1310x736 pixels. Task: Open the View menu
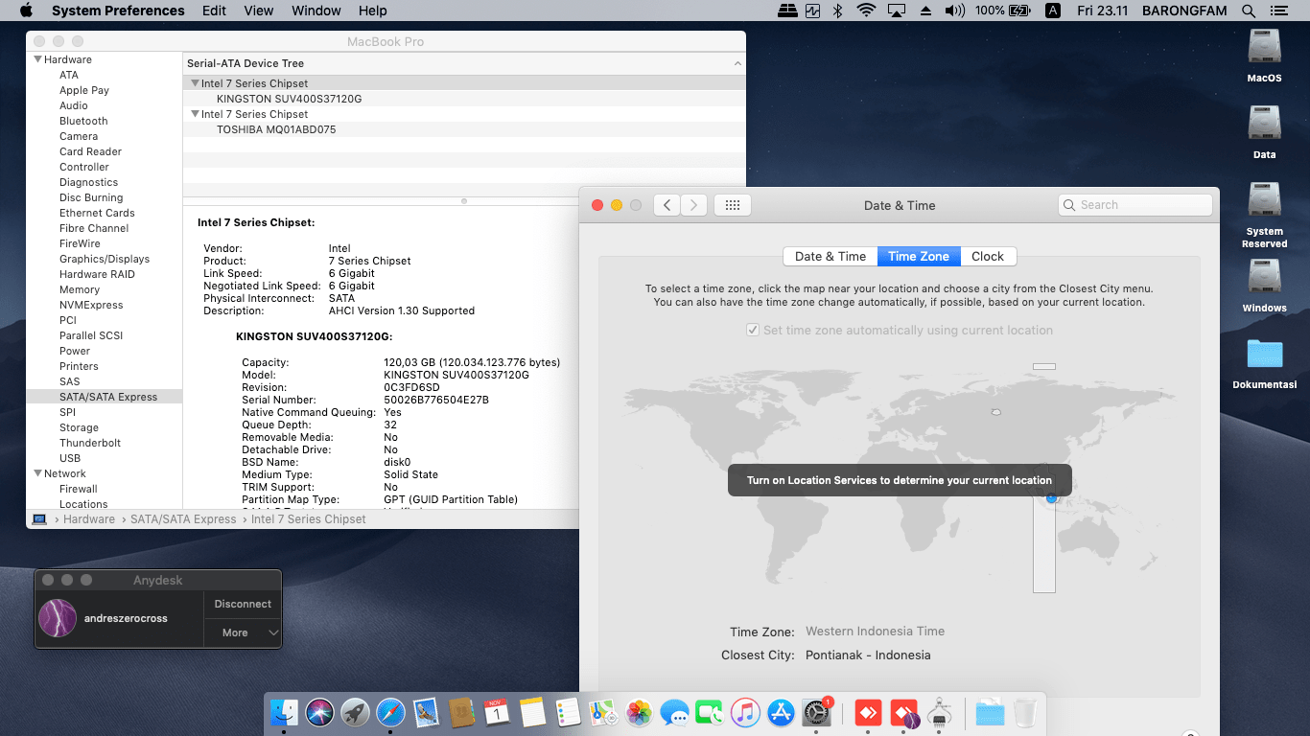click(259, 11)
